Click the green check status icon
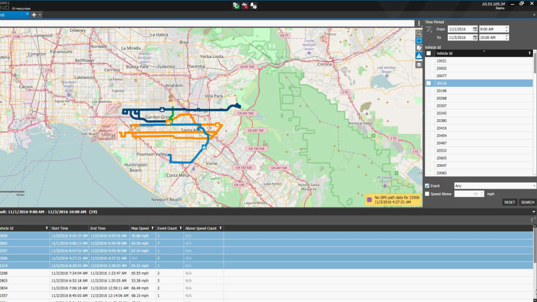 235,5
